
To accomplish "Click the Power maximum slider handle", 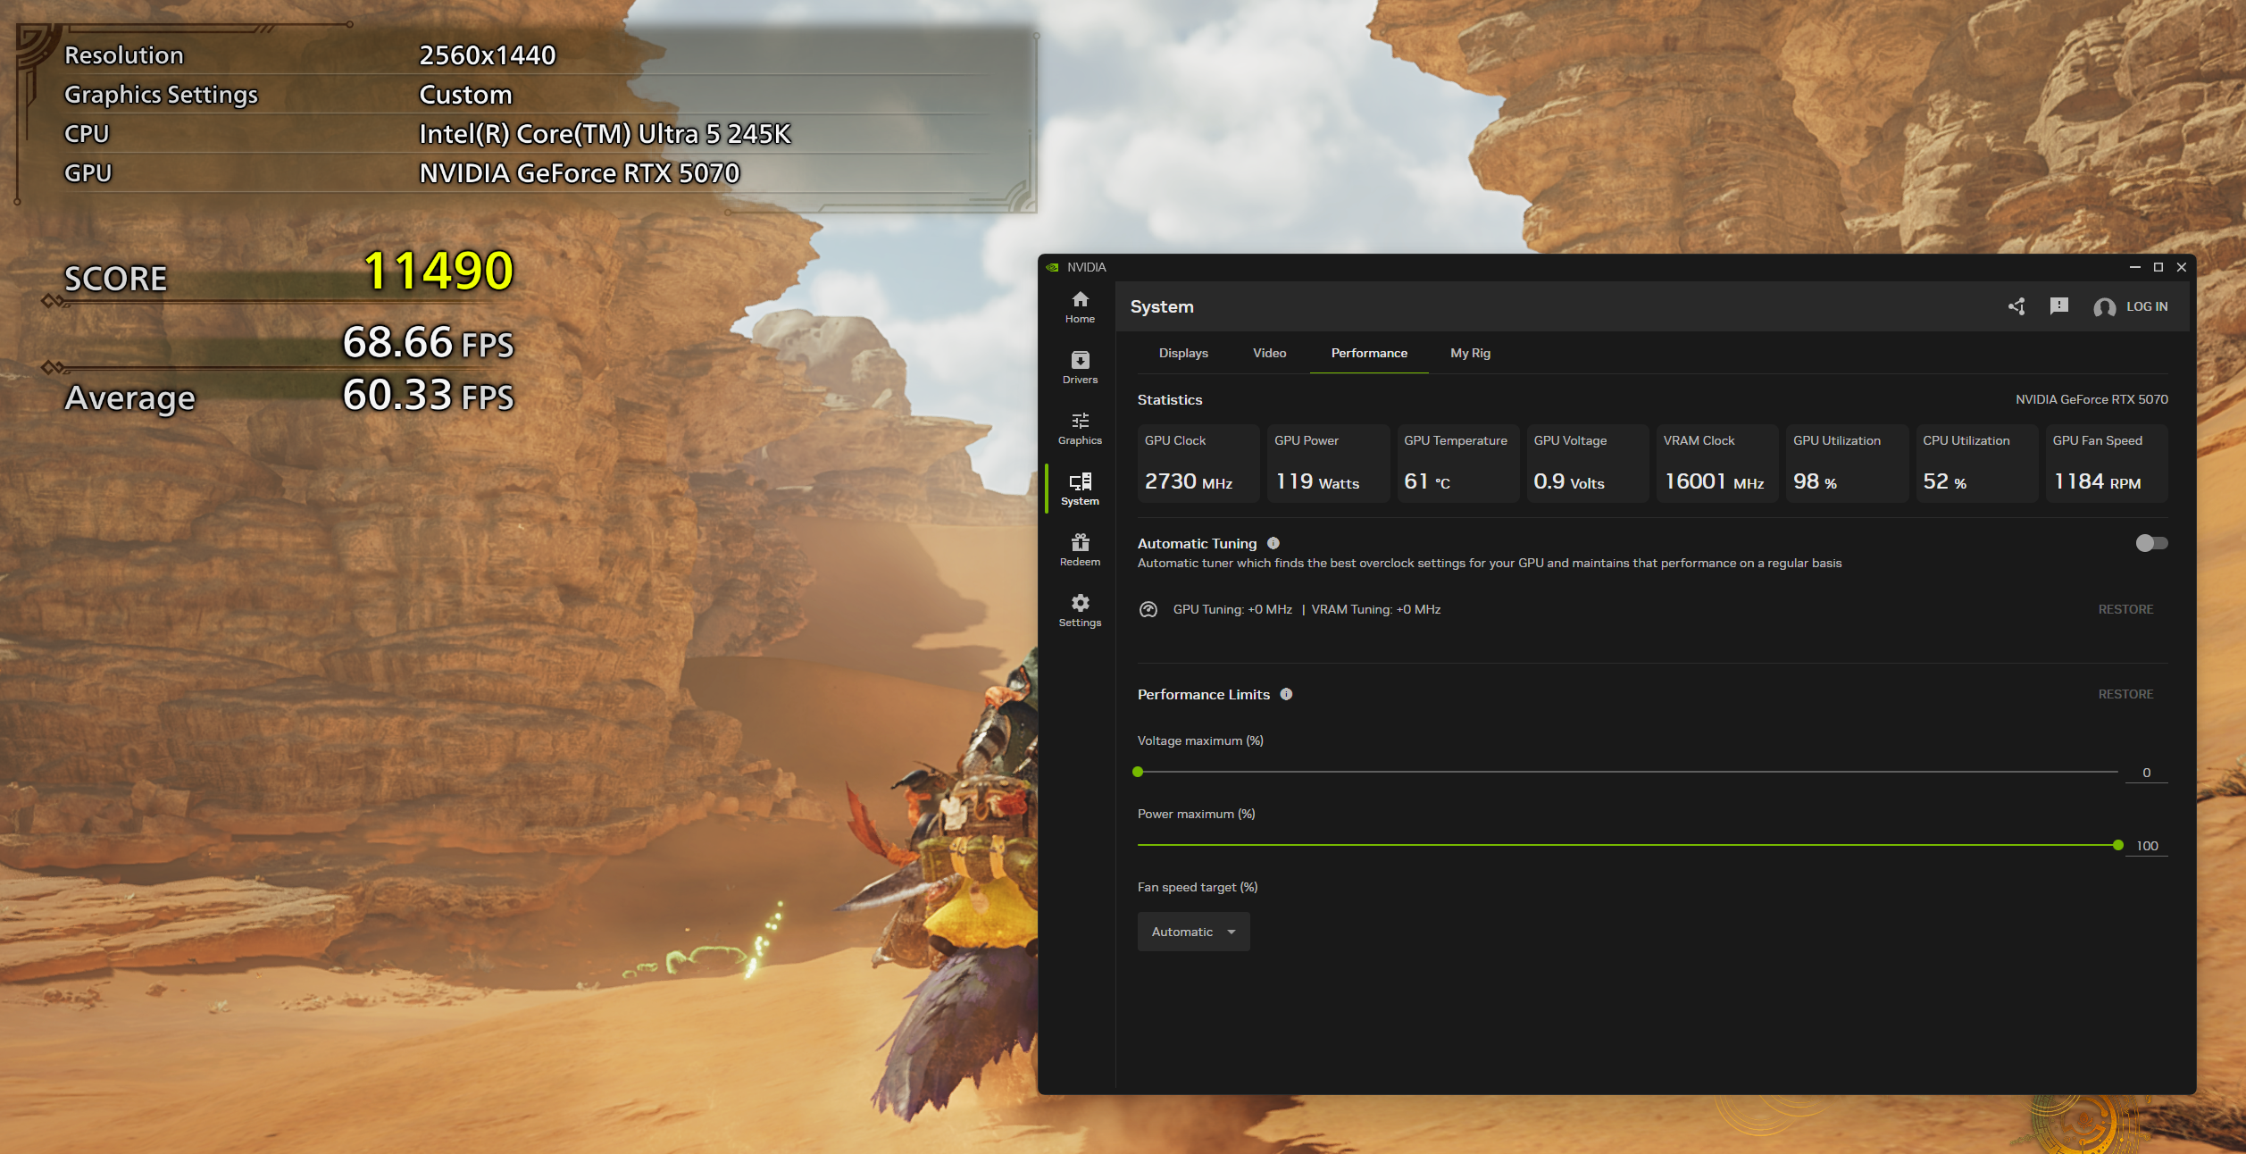I will coord(2117,845).
